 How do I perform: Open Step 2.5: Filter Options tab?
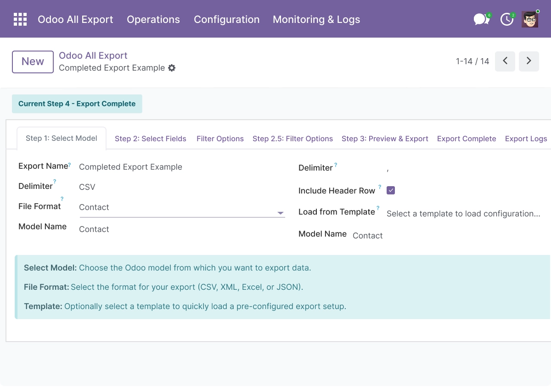pos(292,138)
